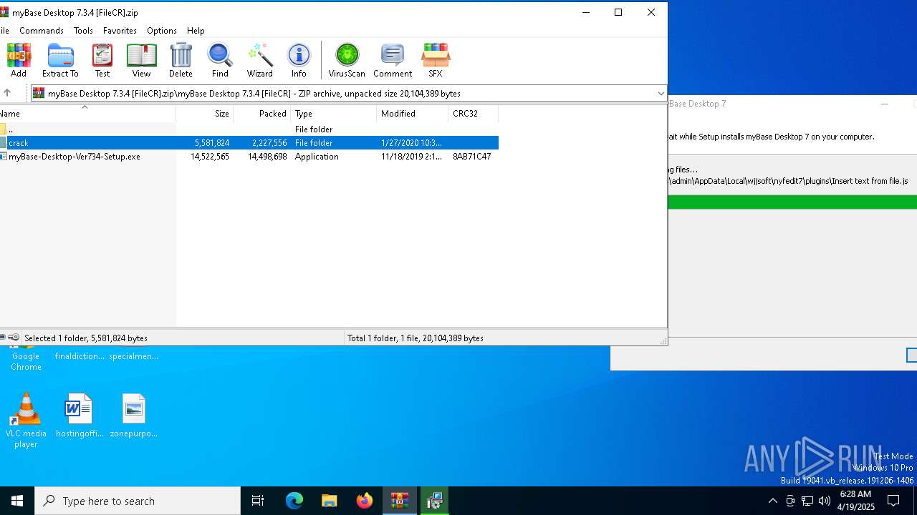Sort by Packed column header
Image resolution: width=917 pixels, height=515 pixels.
pos(261,114)
